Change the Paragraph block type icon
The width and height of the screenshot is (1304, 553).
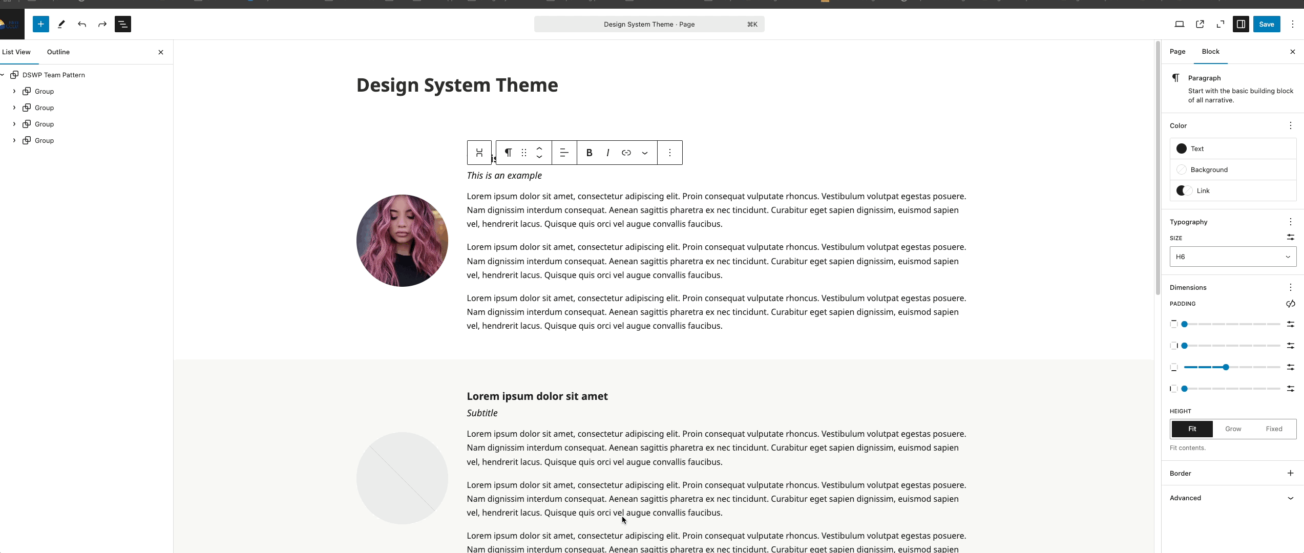point(509,153)
